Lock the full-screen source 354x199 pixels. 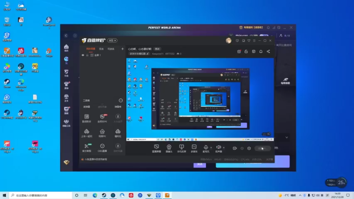click(87, 55)
